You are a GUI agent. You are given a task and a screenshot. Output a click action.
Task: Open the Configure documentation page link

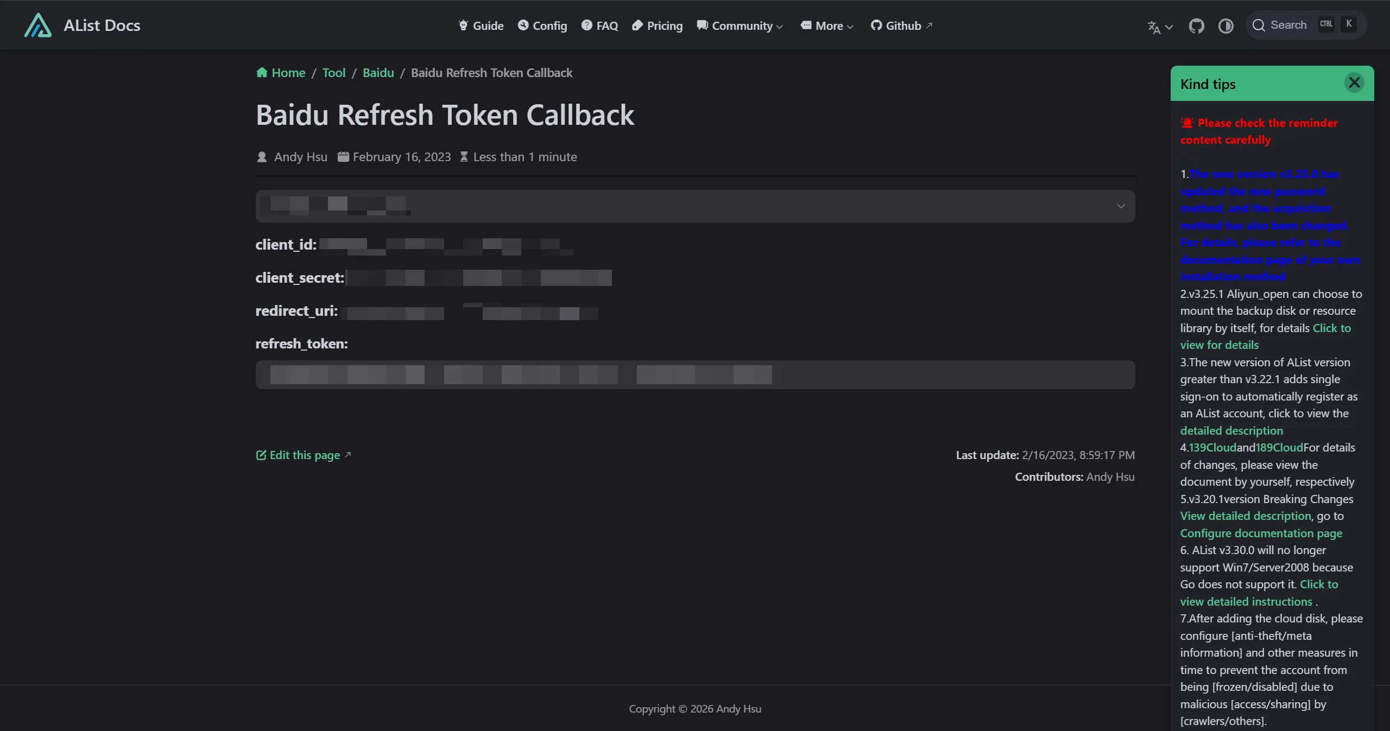[x=1262, y=533]
